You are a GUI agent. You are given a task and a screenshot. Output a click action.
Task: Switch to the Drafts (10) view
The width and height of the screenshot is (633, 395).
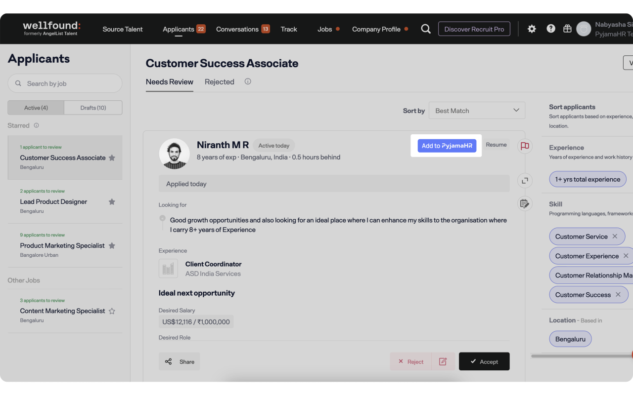[93, 107]
